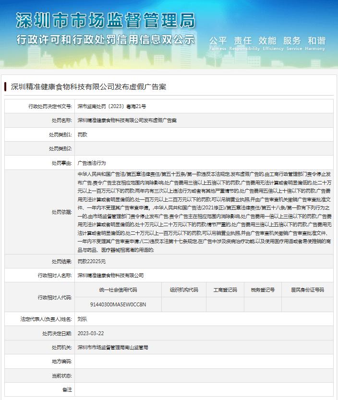Click the 组织机构代码 column header

(184, 290)
